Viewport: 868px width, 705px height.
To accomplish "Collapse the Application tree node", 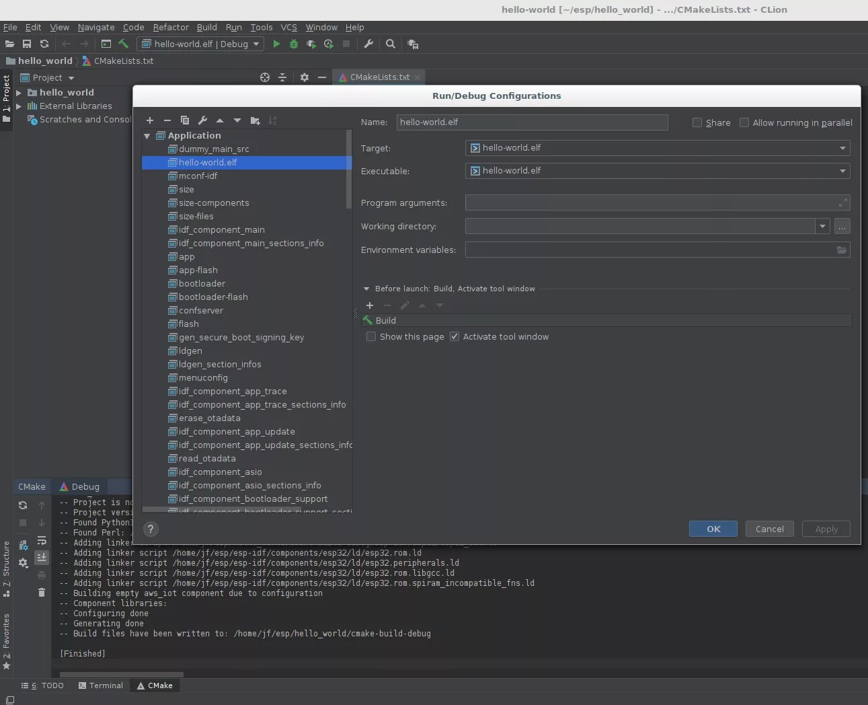I will pos(147,136).
